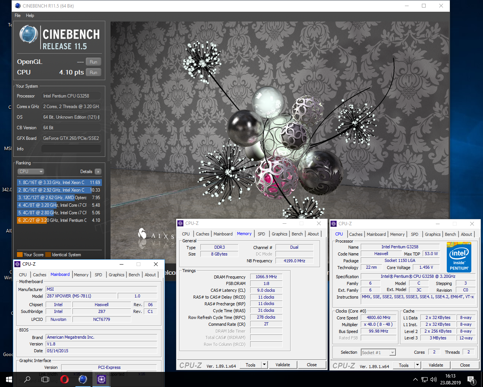The image size is (483, 387).
Task: Switch to Caches tab in Memory CPU-Z window
Action: 202,234
